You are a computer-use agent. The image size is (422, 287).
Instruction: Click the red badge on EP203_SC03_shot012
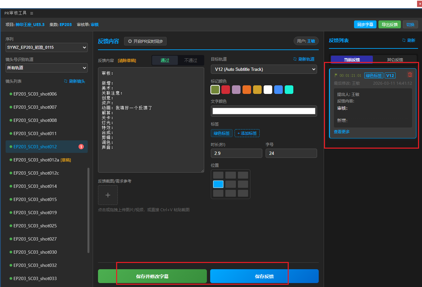[x=81, y=147]
